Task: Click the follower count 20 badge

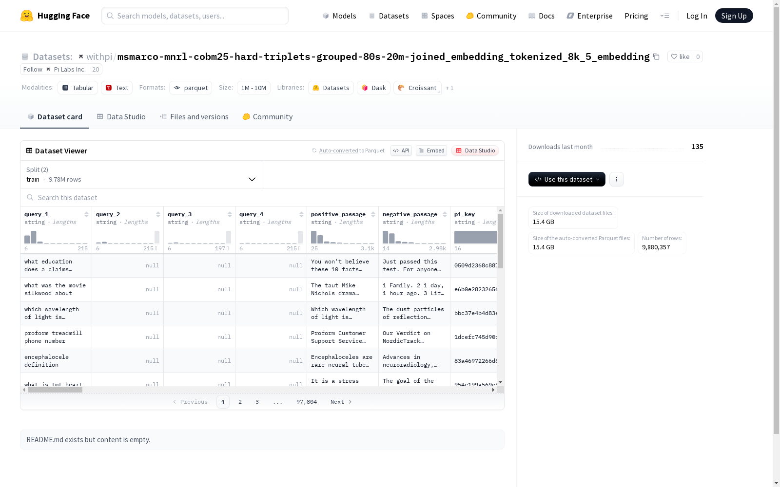Action: point(96,69)
